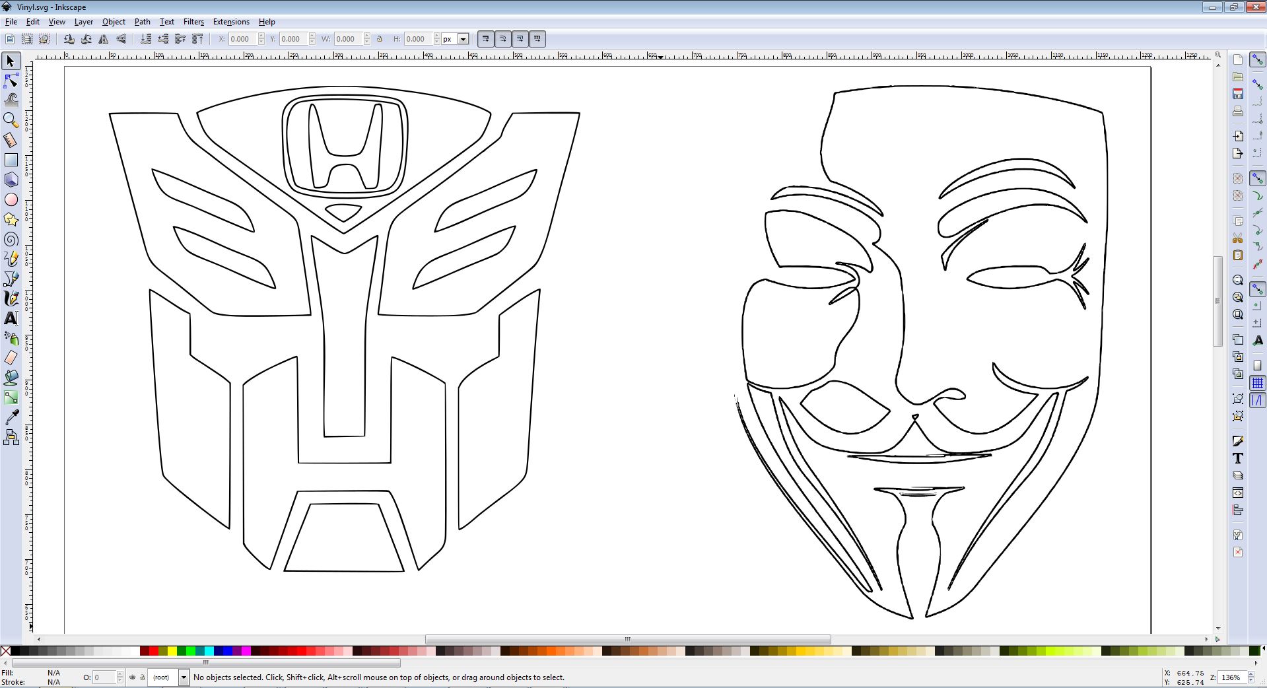Screen dimensions: 1267x688
Task: Lower selection to bottom
Action: [x=146, y=39]
